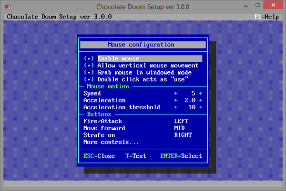Click the Strafe on label
The image size is (286, 191).
(99, 135)
